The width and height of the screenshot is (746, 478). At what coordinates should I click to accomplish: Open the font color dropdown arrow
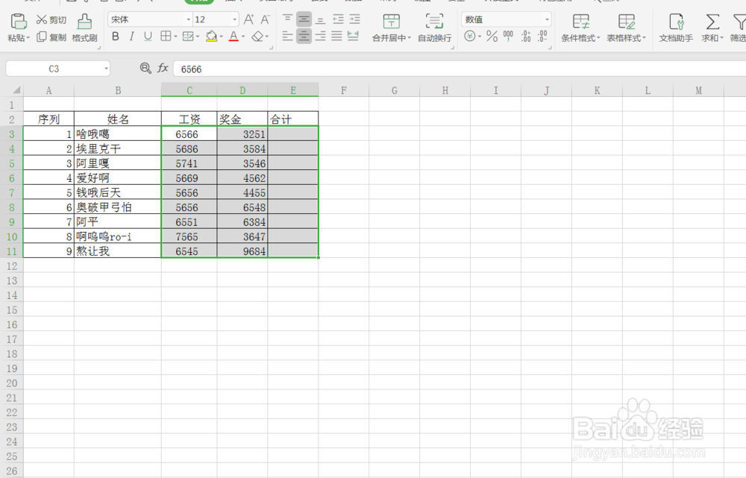click(243, 37)
